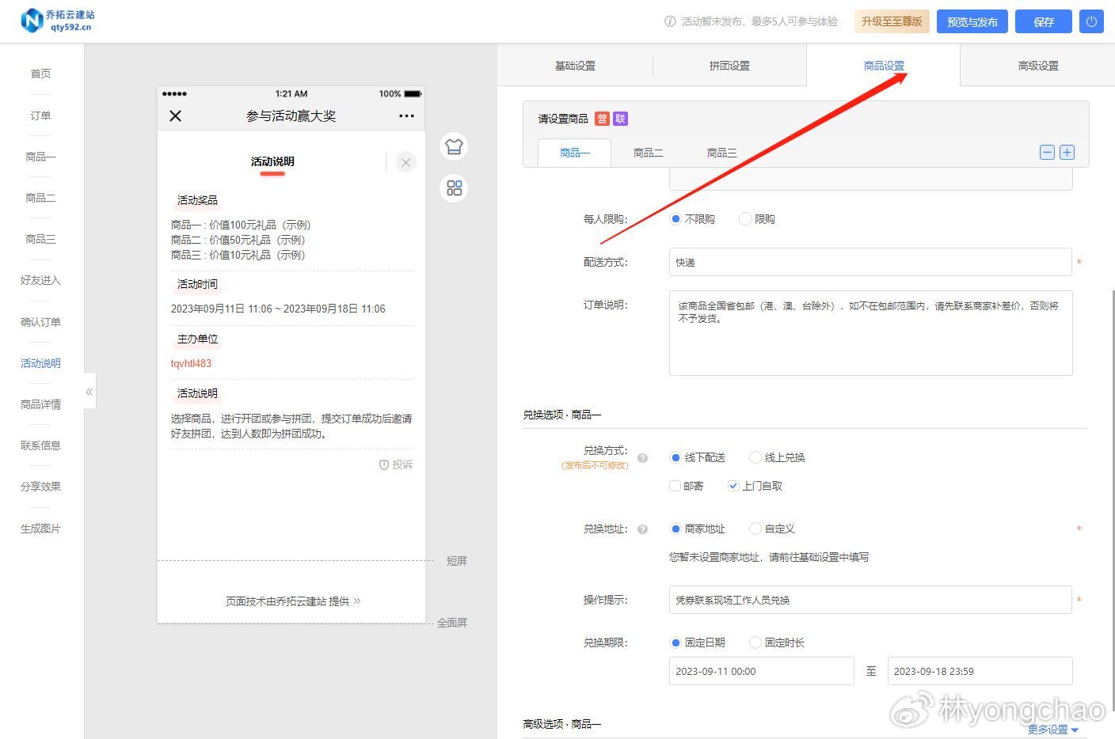Screen dimensions: 1115x739
Task: Click the info icon beside 活动暂未发布 notice
Action: [x=670, y=21]
